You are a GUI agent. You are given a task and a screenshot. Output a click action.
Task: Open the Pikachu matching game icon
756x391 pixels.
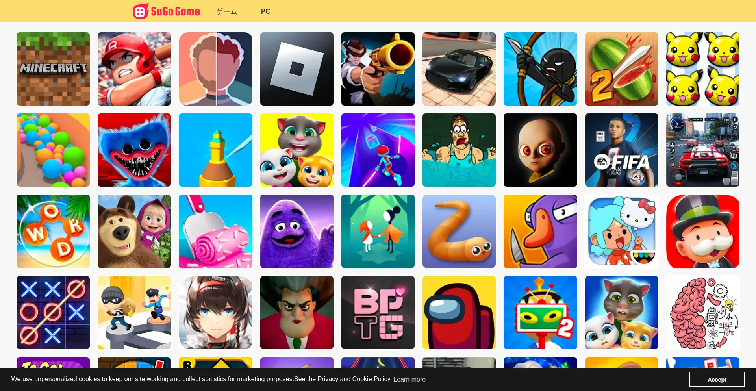tap(703, 69)
